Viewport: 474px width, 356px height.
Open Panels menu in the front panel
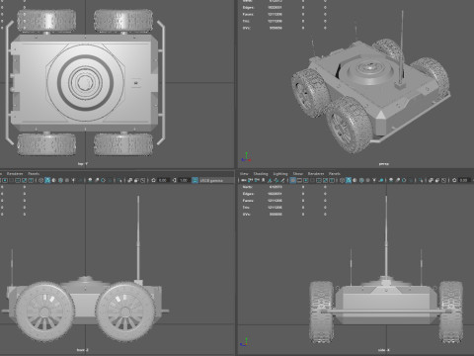[x=34, y=173]
